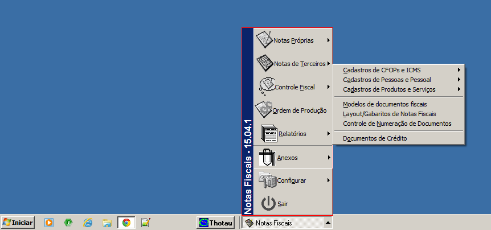Select Modelos de documentos fiscais
Screen dimensions: 491x230
384,104
